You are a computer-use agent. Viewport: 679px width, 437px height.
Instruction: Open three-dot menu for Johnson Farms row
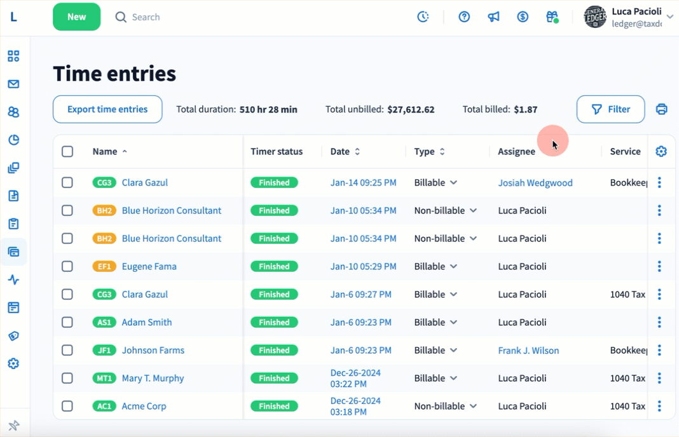point(659,351)
